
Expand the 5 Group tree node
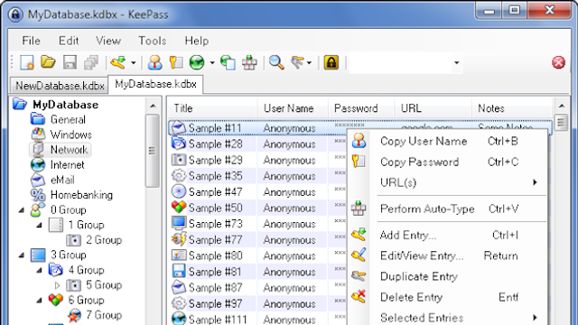click(57, 285)
